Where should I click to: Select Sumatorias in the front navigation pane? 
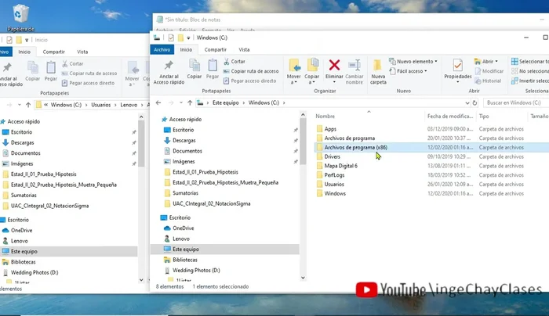click(x=181, y=193)
